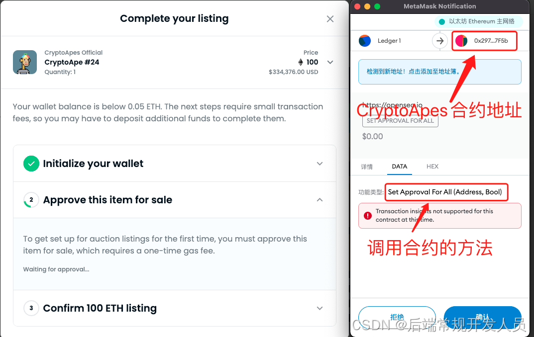
Task: Select the DATA tab
Action: point(400,167)
